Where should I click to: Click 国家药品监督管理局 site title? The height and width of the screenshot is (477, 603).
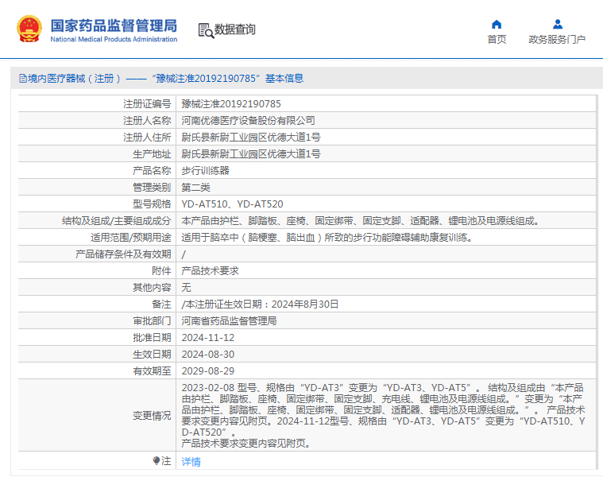[114, 25]
